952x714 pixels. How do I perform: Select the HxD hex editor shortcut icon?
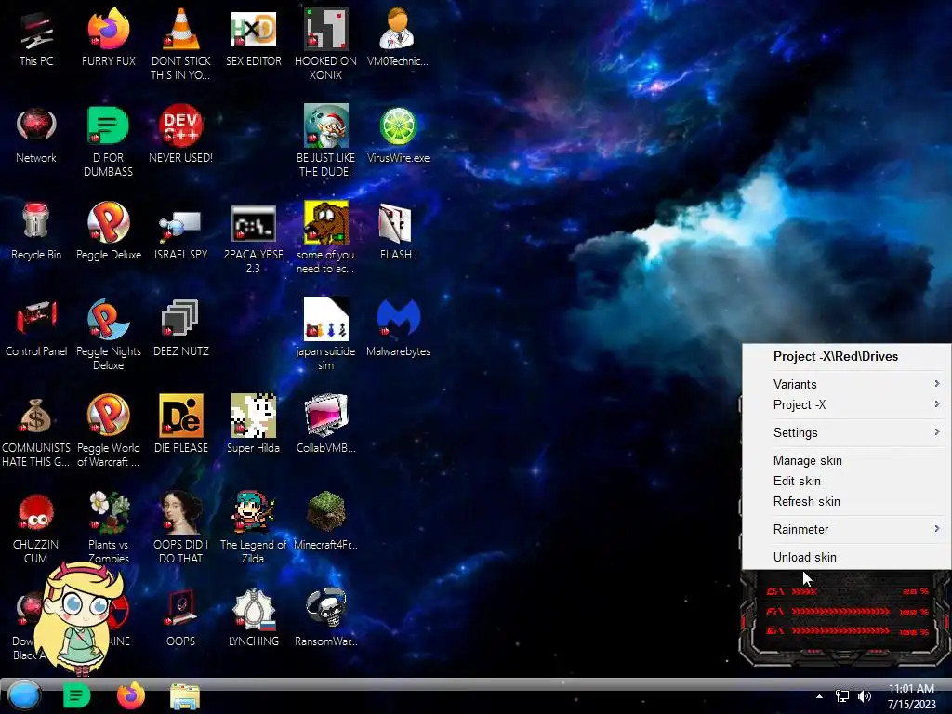click(x=253, y=37)
